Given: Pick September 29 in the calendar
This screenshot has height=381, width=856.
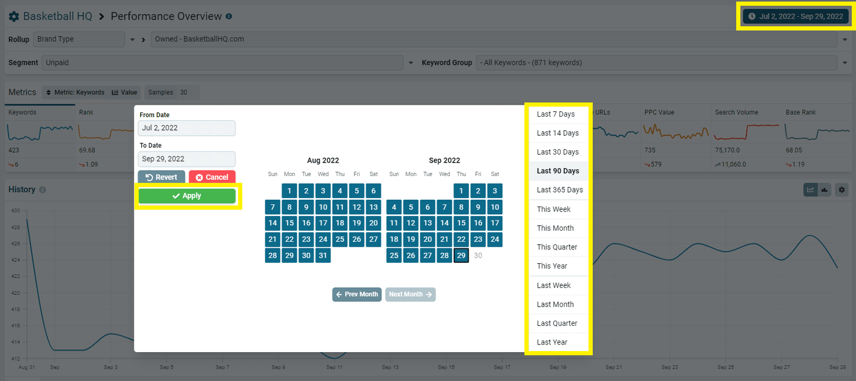Looking at the screenshot, I should 461,255.
